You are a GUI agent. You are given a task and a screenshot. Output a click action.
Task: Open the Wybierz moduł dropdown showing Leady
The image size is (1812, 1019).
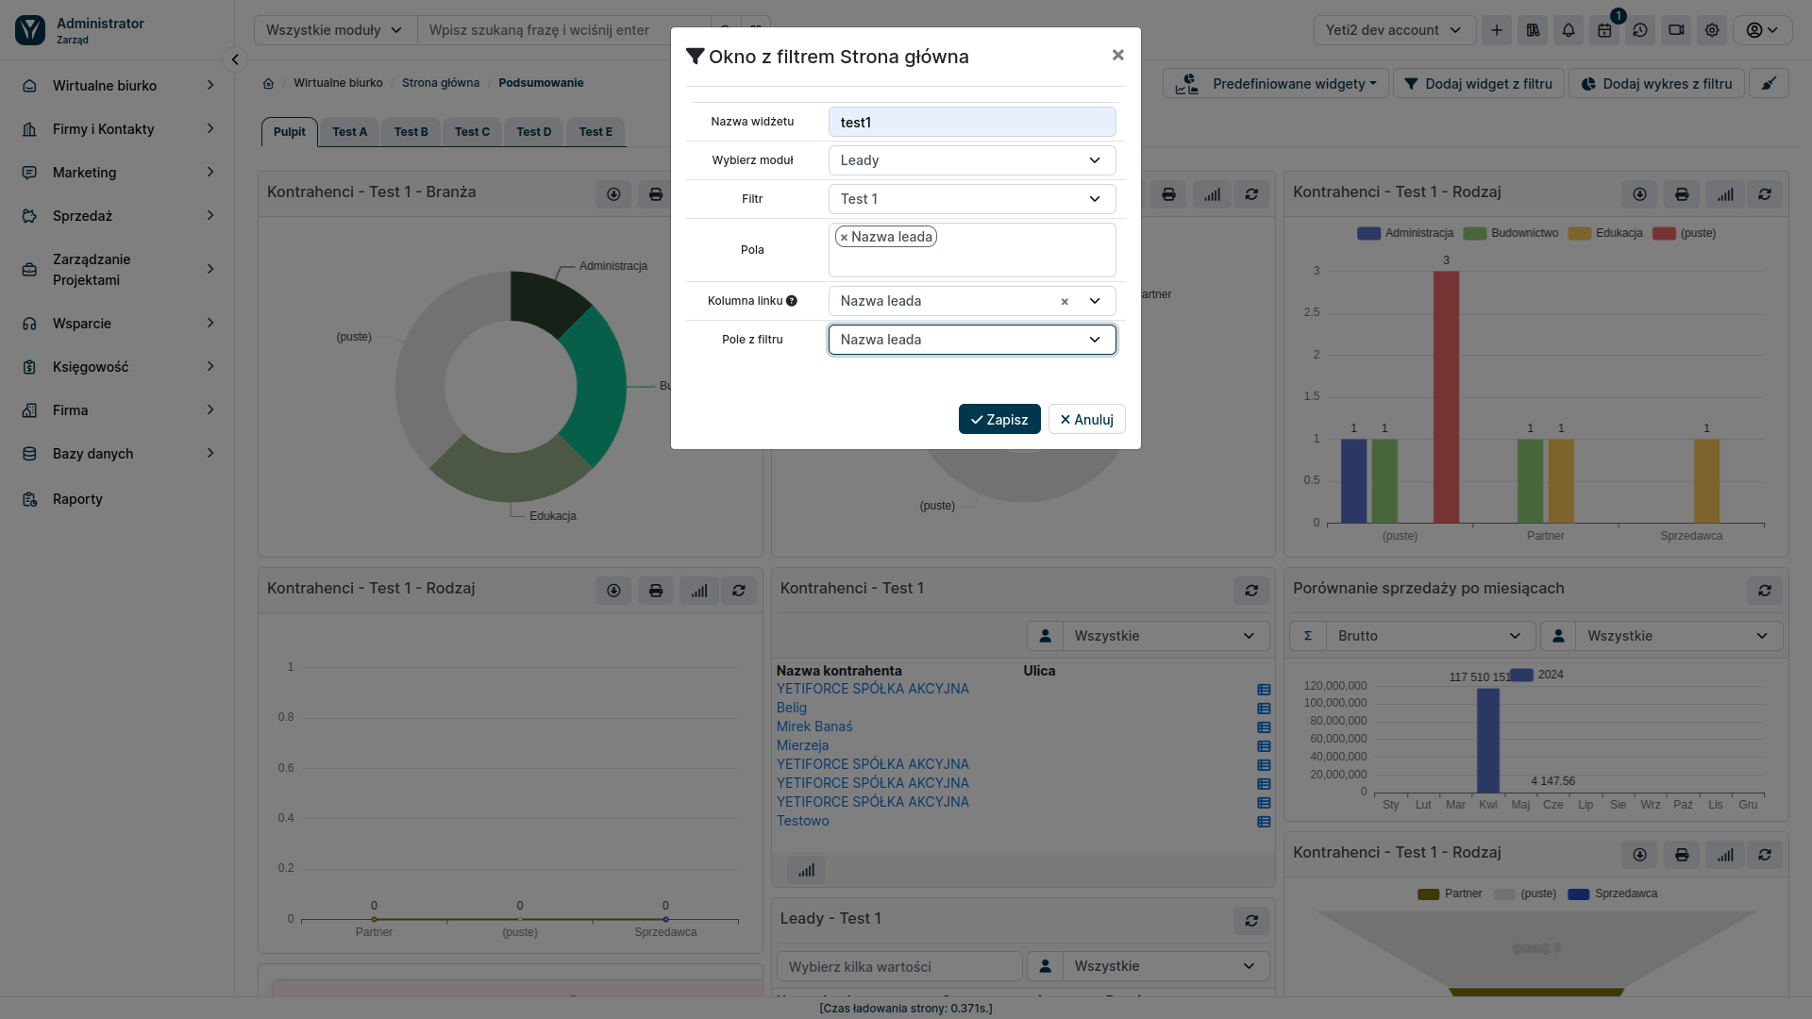(x=972, y=160)
